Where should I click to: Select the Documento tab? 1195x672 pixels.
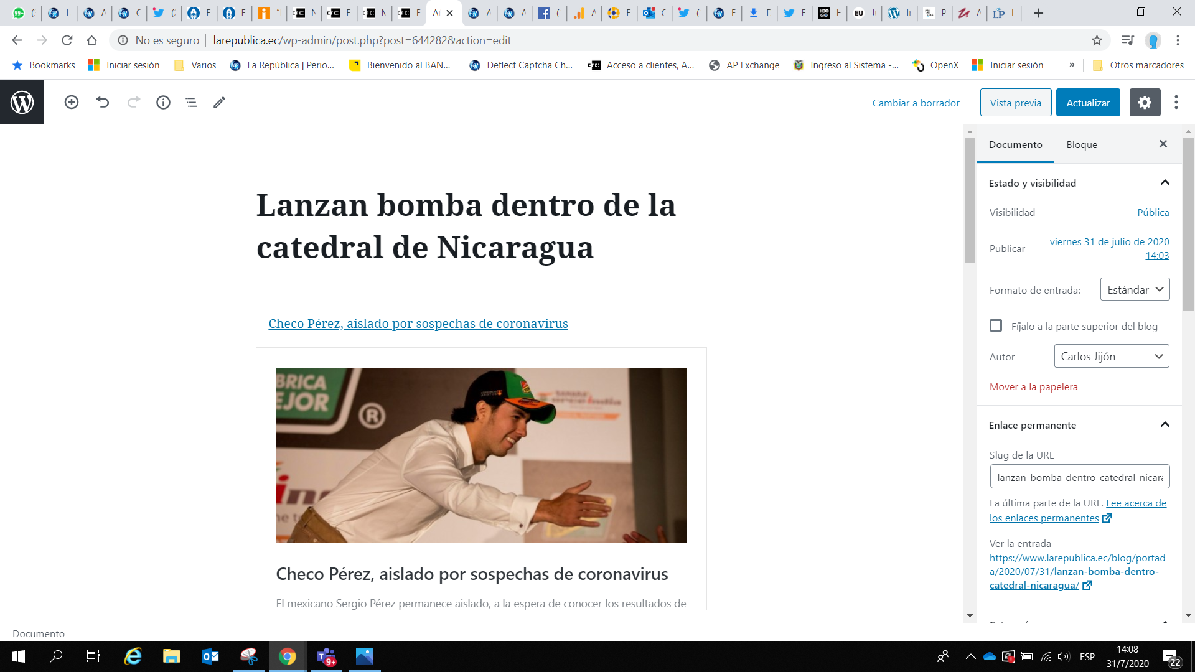(1015, 144)
